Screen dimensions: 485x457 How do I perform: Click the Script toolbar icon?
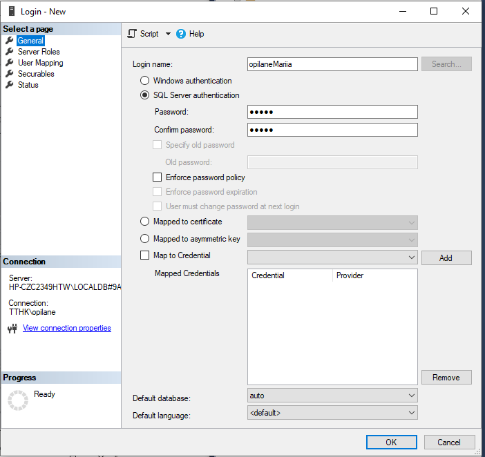(132, 34)
